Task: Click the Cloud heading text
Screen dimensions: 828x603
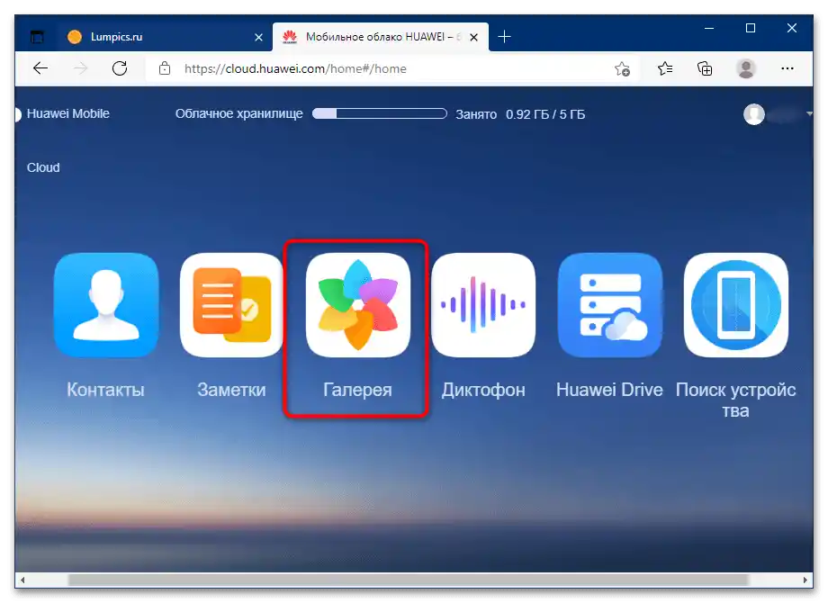Action: (x=43, y=167)
